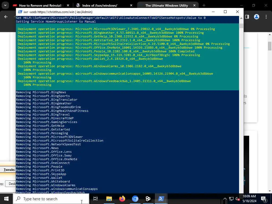Click the PowerShell console scrollbar thumb

(x=241, y=26)
